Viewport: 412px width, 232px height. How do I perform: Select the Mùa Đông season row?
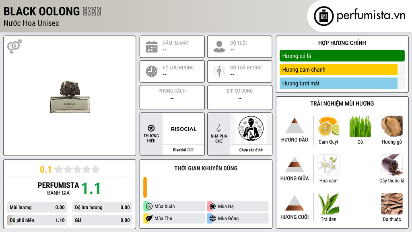tap(238, 218)
